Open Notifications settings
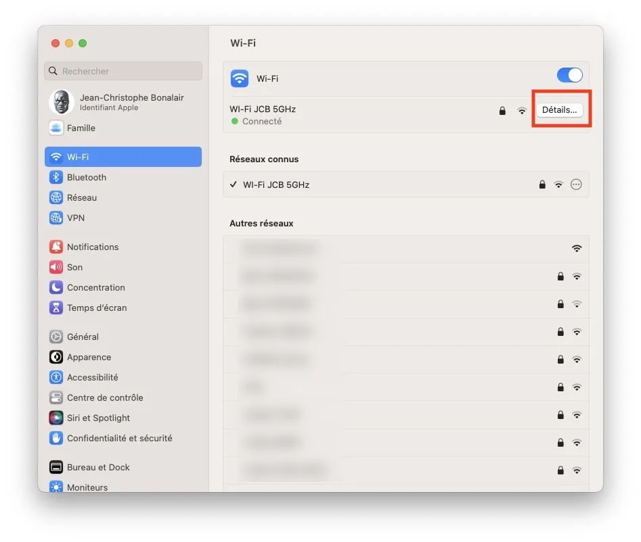This screenshot has width=641, height=542. pos(123,247)
